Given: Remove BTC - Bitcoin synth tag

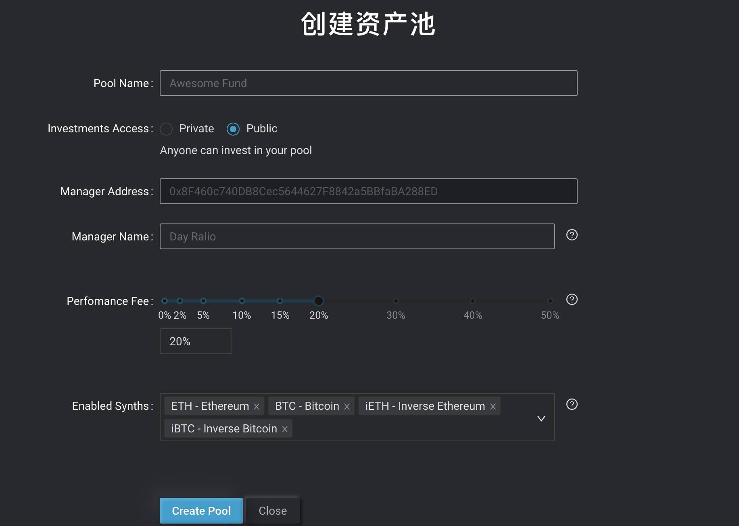Looking at the screenshot, I should pos(347,407).
